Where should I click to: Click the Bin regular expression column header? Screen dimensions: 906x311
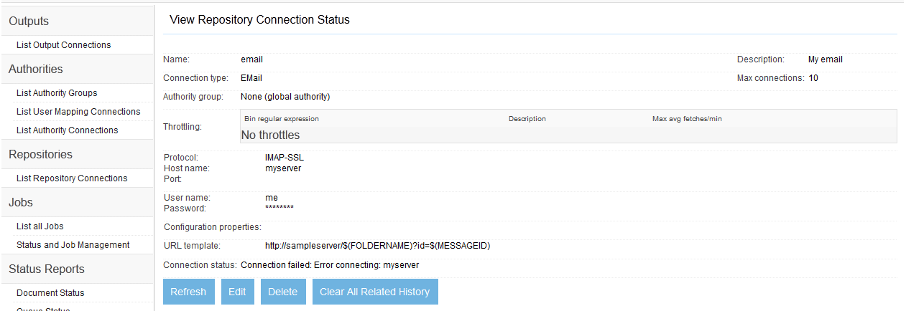(x=282, y=119)
